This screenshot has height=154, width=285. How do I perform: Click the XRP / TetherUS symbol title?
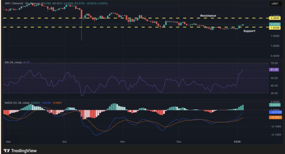tap(14, 3)
